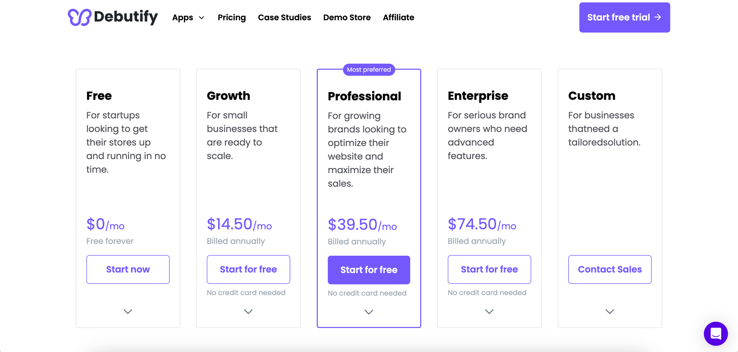The height and width of the screenshot is (352, 738).
Task: Open the Case Studies menu item
Action: pyautogui.click(x=284, y=17)
